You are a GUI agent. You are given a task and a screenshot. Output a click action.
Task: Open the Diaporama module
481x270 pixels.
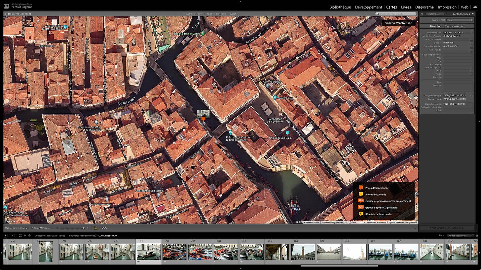click(x=424, y=7)
